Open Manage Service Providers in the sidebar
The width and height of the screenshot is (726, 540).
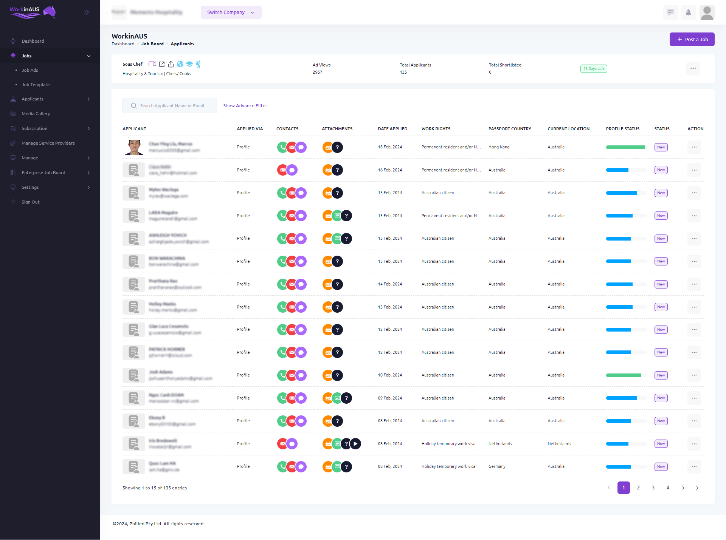[x=48, y=143]
